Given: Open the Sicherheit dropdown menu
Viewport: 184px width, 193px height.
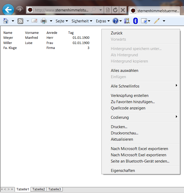Looking at the screenshot, I should click(82, 21).
